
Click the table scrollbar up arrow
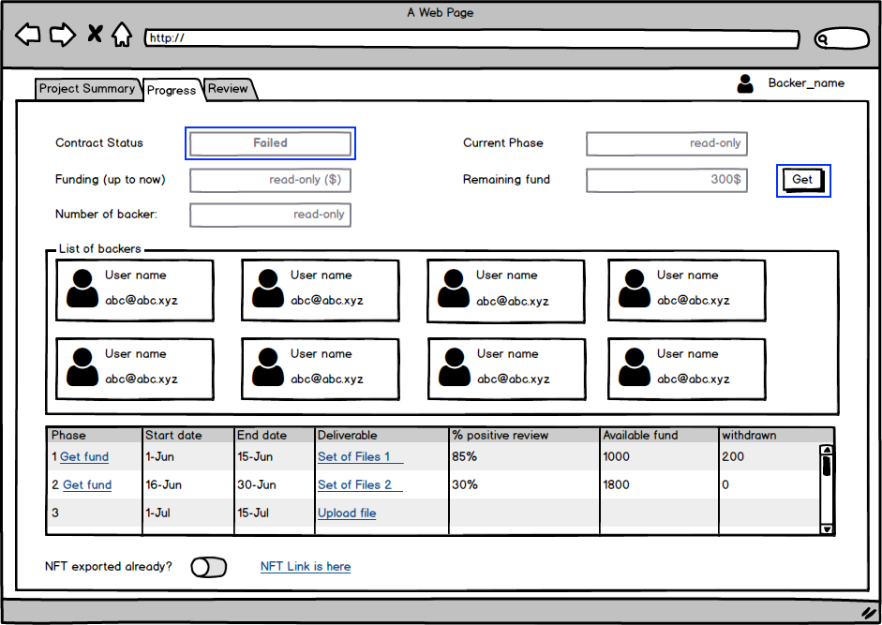pyautogui.click(x=827, y=450)
